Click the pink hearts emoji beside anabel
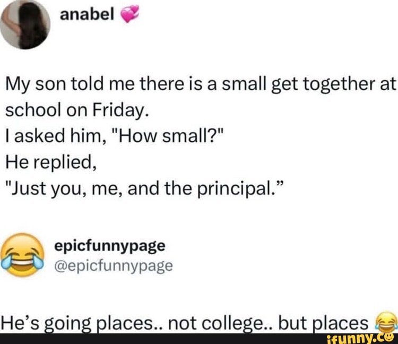The image size is (398, 344). click(x=129, y=14)
